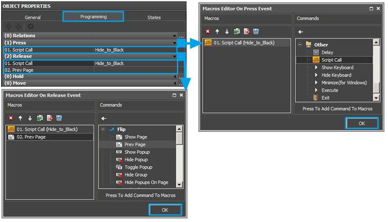The image size is (388, 222).
Task: Click save disk icon in Press Event editor
Action: click(256, 32)
